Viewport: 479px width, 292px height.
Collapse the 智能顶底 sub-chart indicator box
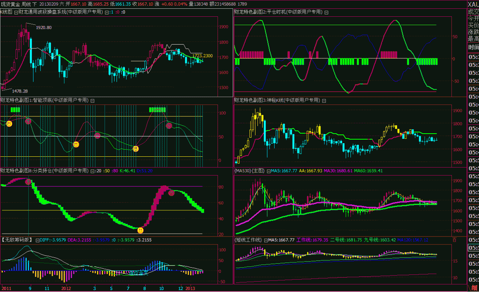click(93, 101)
